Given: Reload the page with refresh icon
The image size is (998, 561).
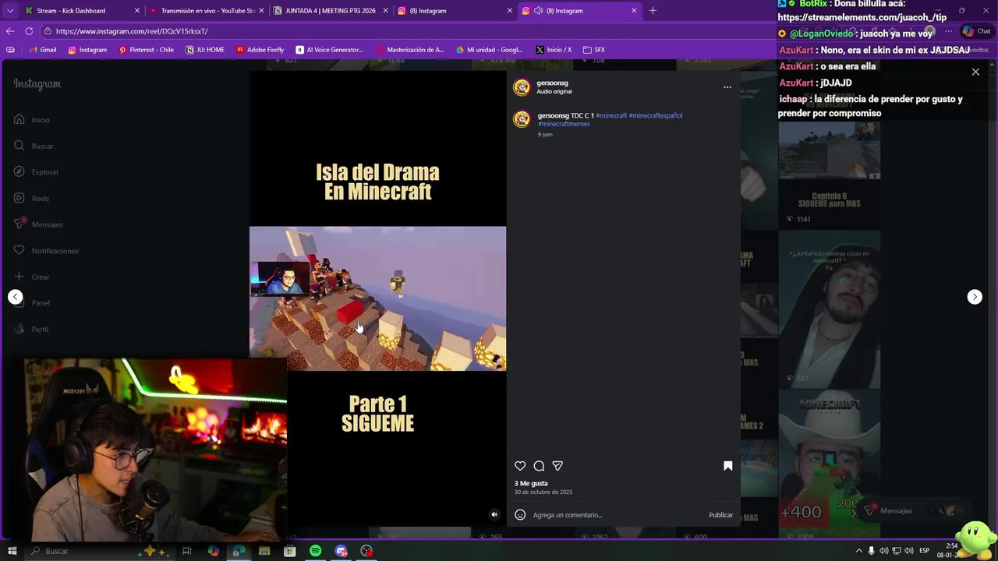Looking at the screenshot, I should [x=29, y=31].
